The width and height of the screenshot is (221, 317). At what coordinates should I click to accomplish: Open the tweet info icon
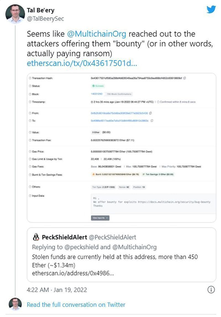pos(211,290)
